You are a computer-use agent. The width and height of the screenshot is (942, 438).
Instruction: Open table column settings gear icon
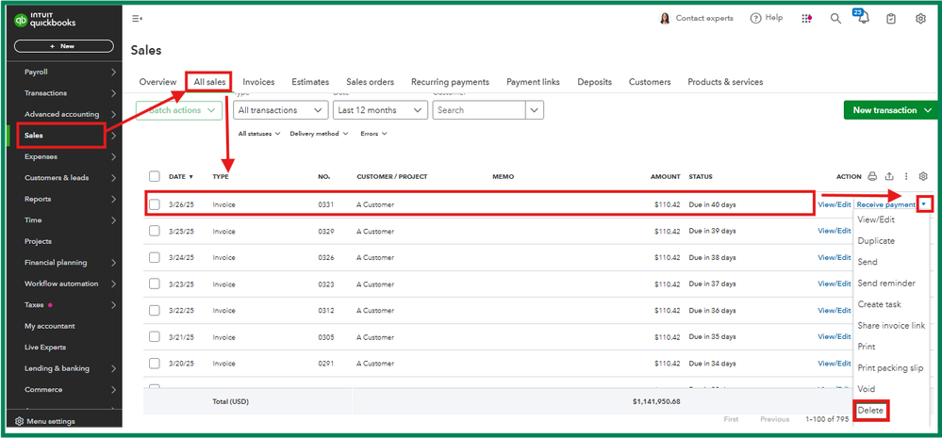pos(923,176)
